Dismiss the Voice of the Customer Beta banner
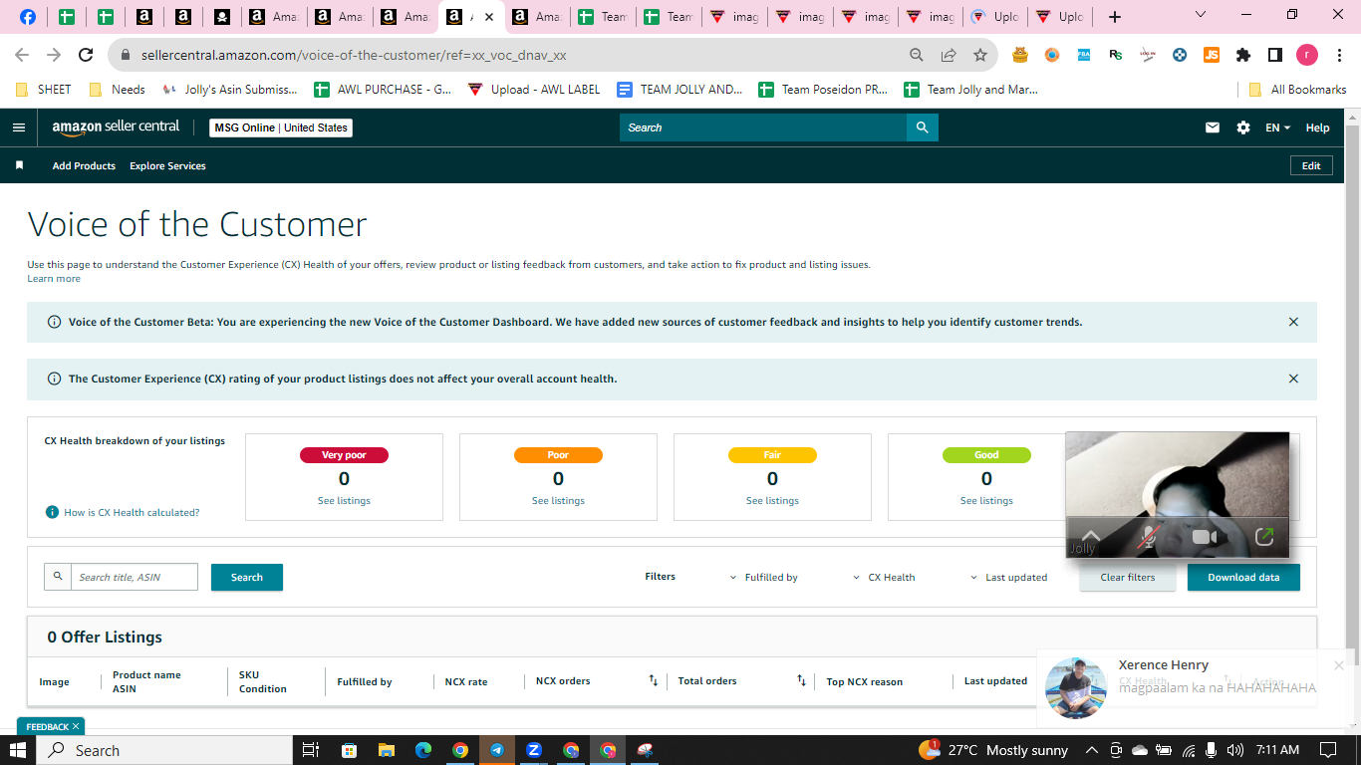The image size is (1361, 765). [1293, 322]
